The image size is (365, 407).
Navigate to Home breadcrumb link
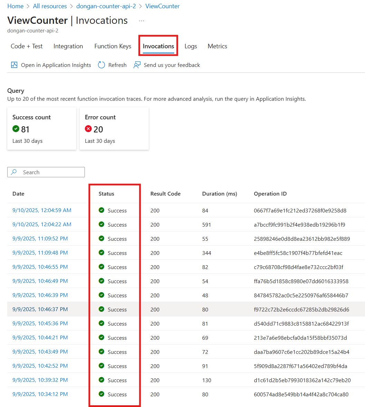point(16,6)
